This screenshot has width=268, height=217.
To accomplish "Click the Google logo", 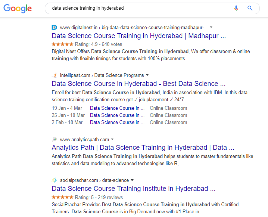I will point(18,8).
